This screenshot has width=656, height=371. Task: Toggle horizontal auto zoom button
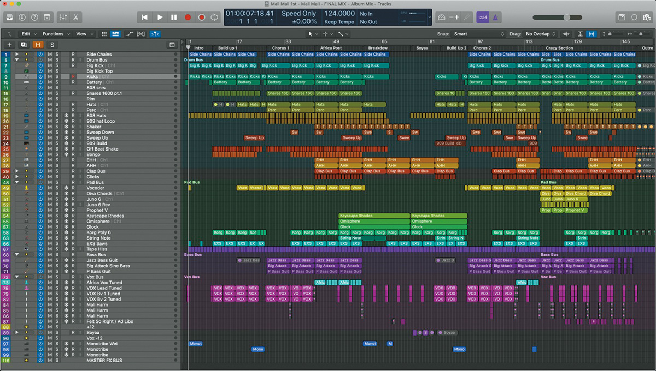591,34
